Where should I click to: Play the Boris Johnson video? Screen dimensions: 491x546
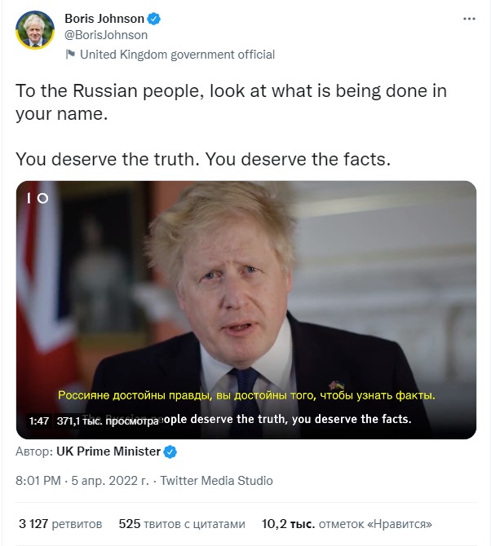tap(245, 310)
